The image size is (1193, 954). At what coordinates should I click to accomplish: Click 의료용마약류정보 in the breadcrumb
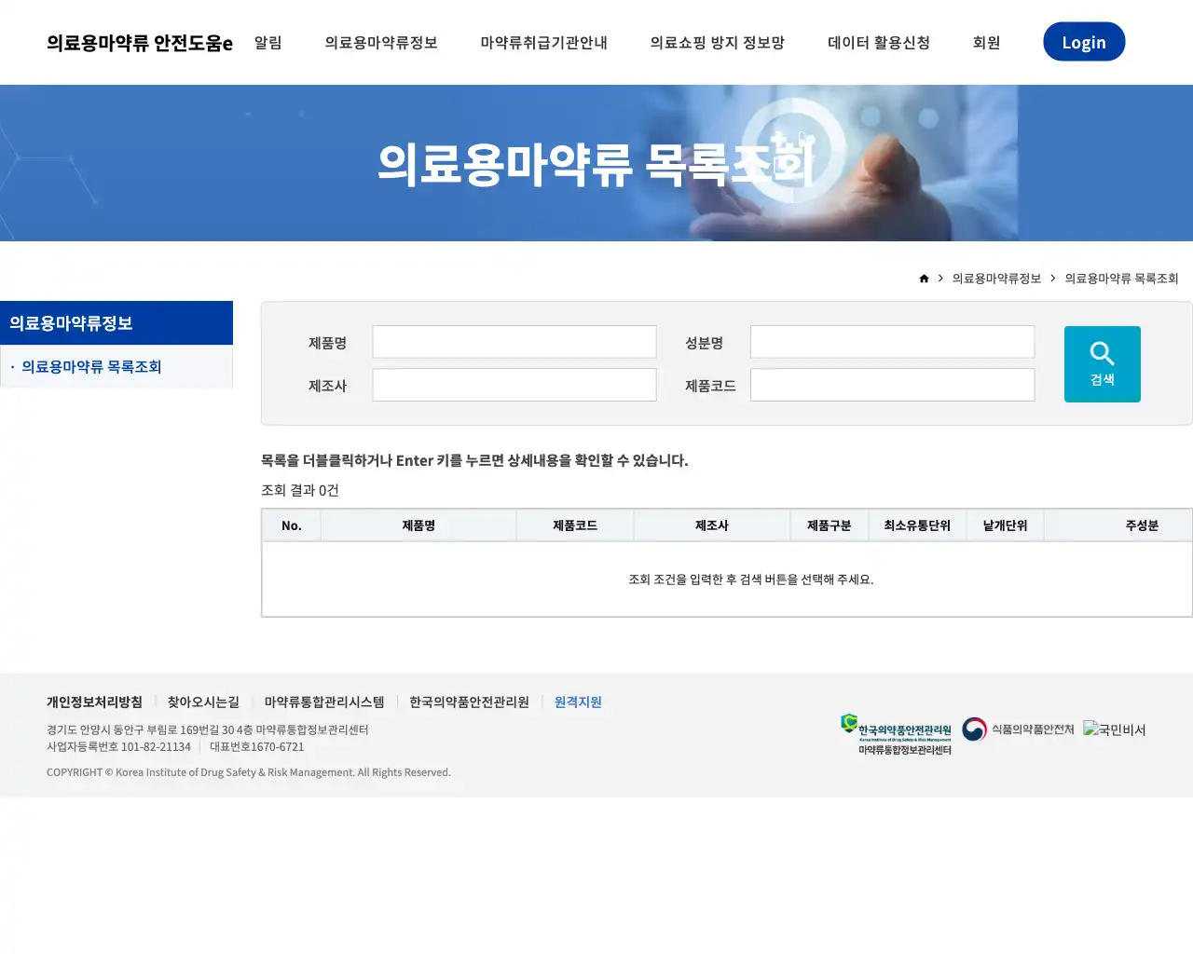[996, 279]
